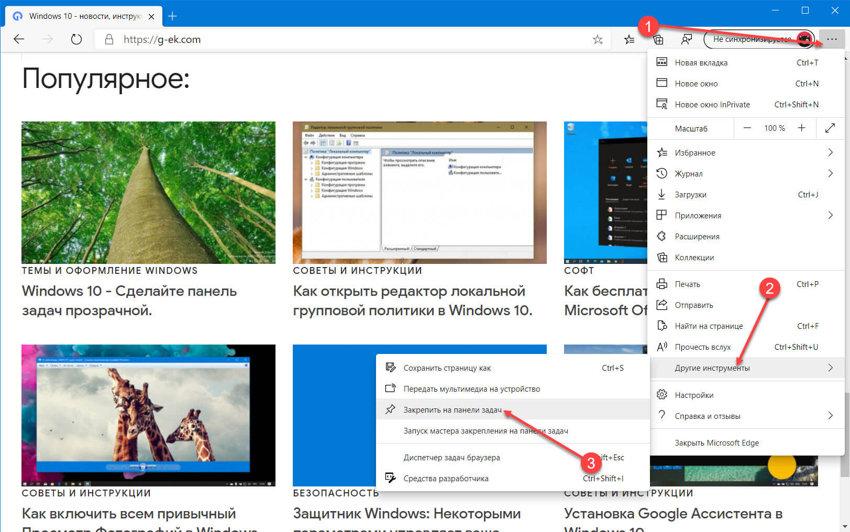Open the tree photo article thumbnail
This screenshot has width=850, height=532.
tap(148, 193)
